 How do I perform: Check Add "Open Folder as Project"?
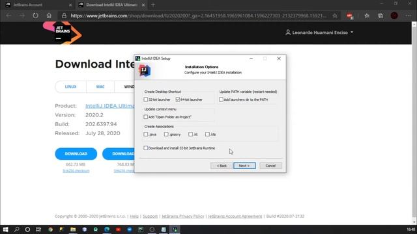pos(145,117)
